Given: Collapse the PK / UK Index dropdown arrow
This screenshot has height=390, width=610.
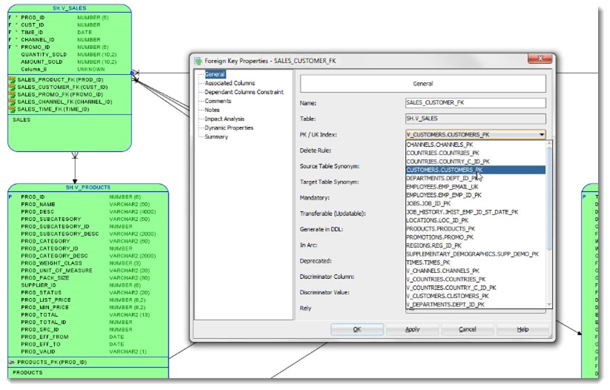Looking at the screenshot, I should pos(542,135).
